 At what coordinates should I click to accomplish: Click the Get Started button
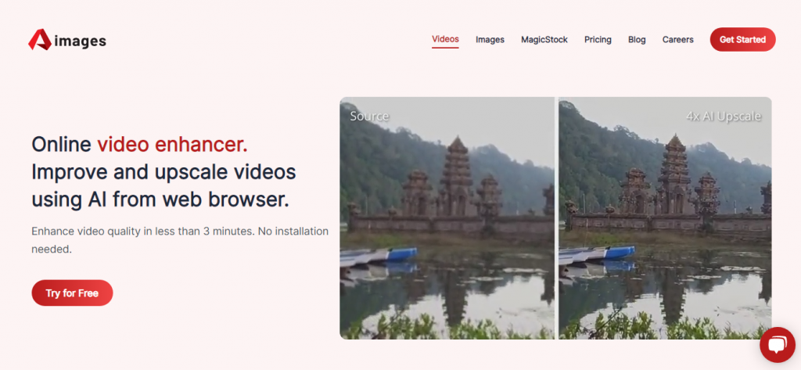pos(742,39)
